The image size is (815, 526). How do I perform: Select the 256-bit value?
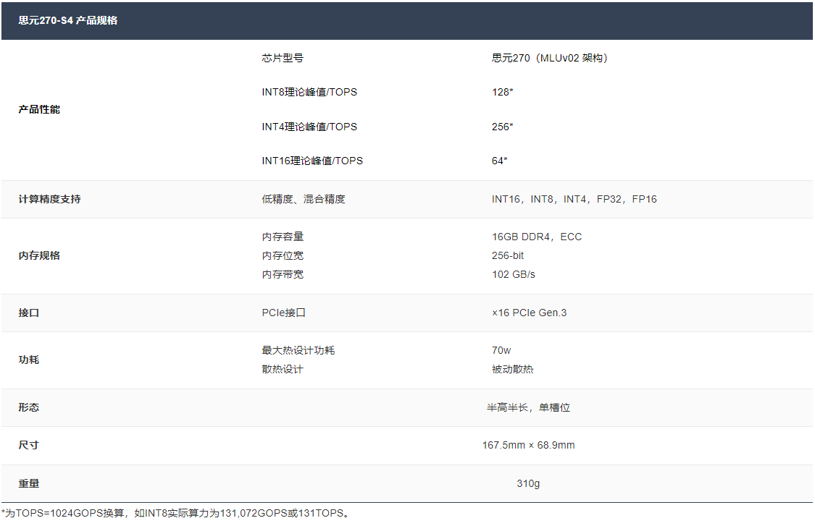[x=508, y=256]
